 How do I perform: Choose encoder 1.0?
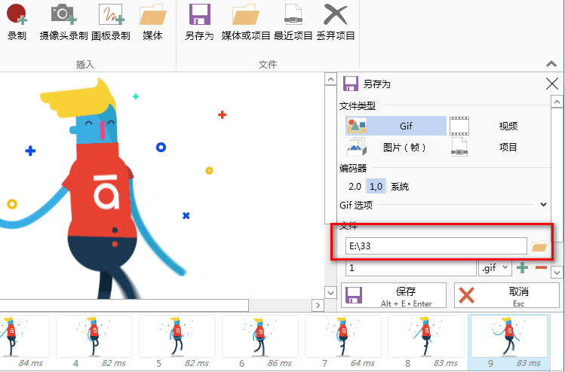(x=376, y=186)
